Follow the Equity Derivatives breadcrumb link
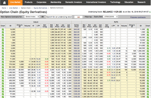 40,8
